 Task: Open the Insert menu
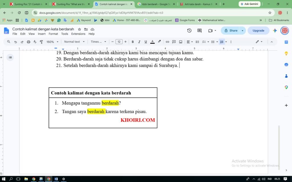tap(42, 34)
